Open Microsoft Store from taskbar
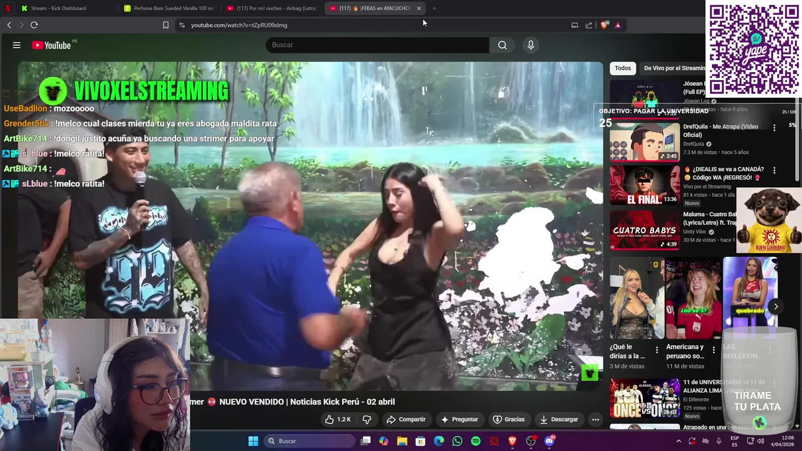The height and width of the screenshot is (451, 802). tap(420, 441)
